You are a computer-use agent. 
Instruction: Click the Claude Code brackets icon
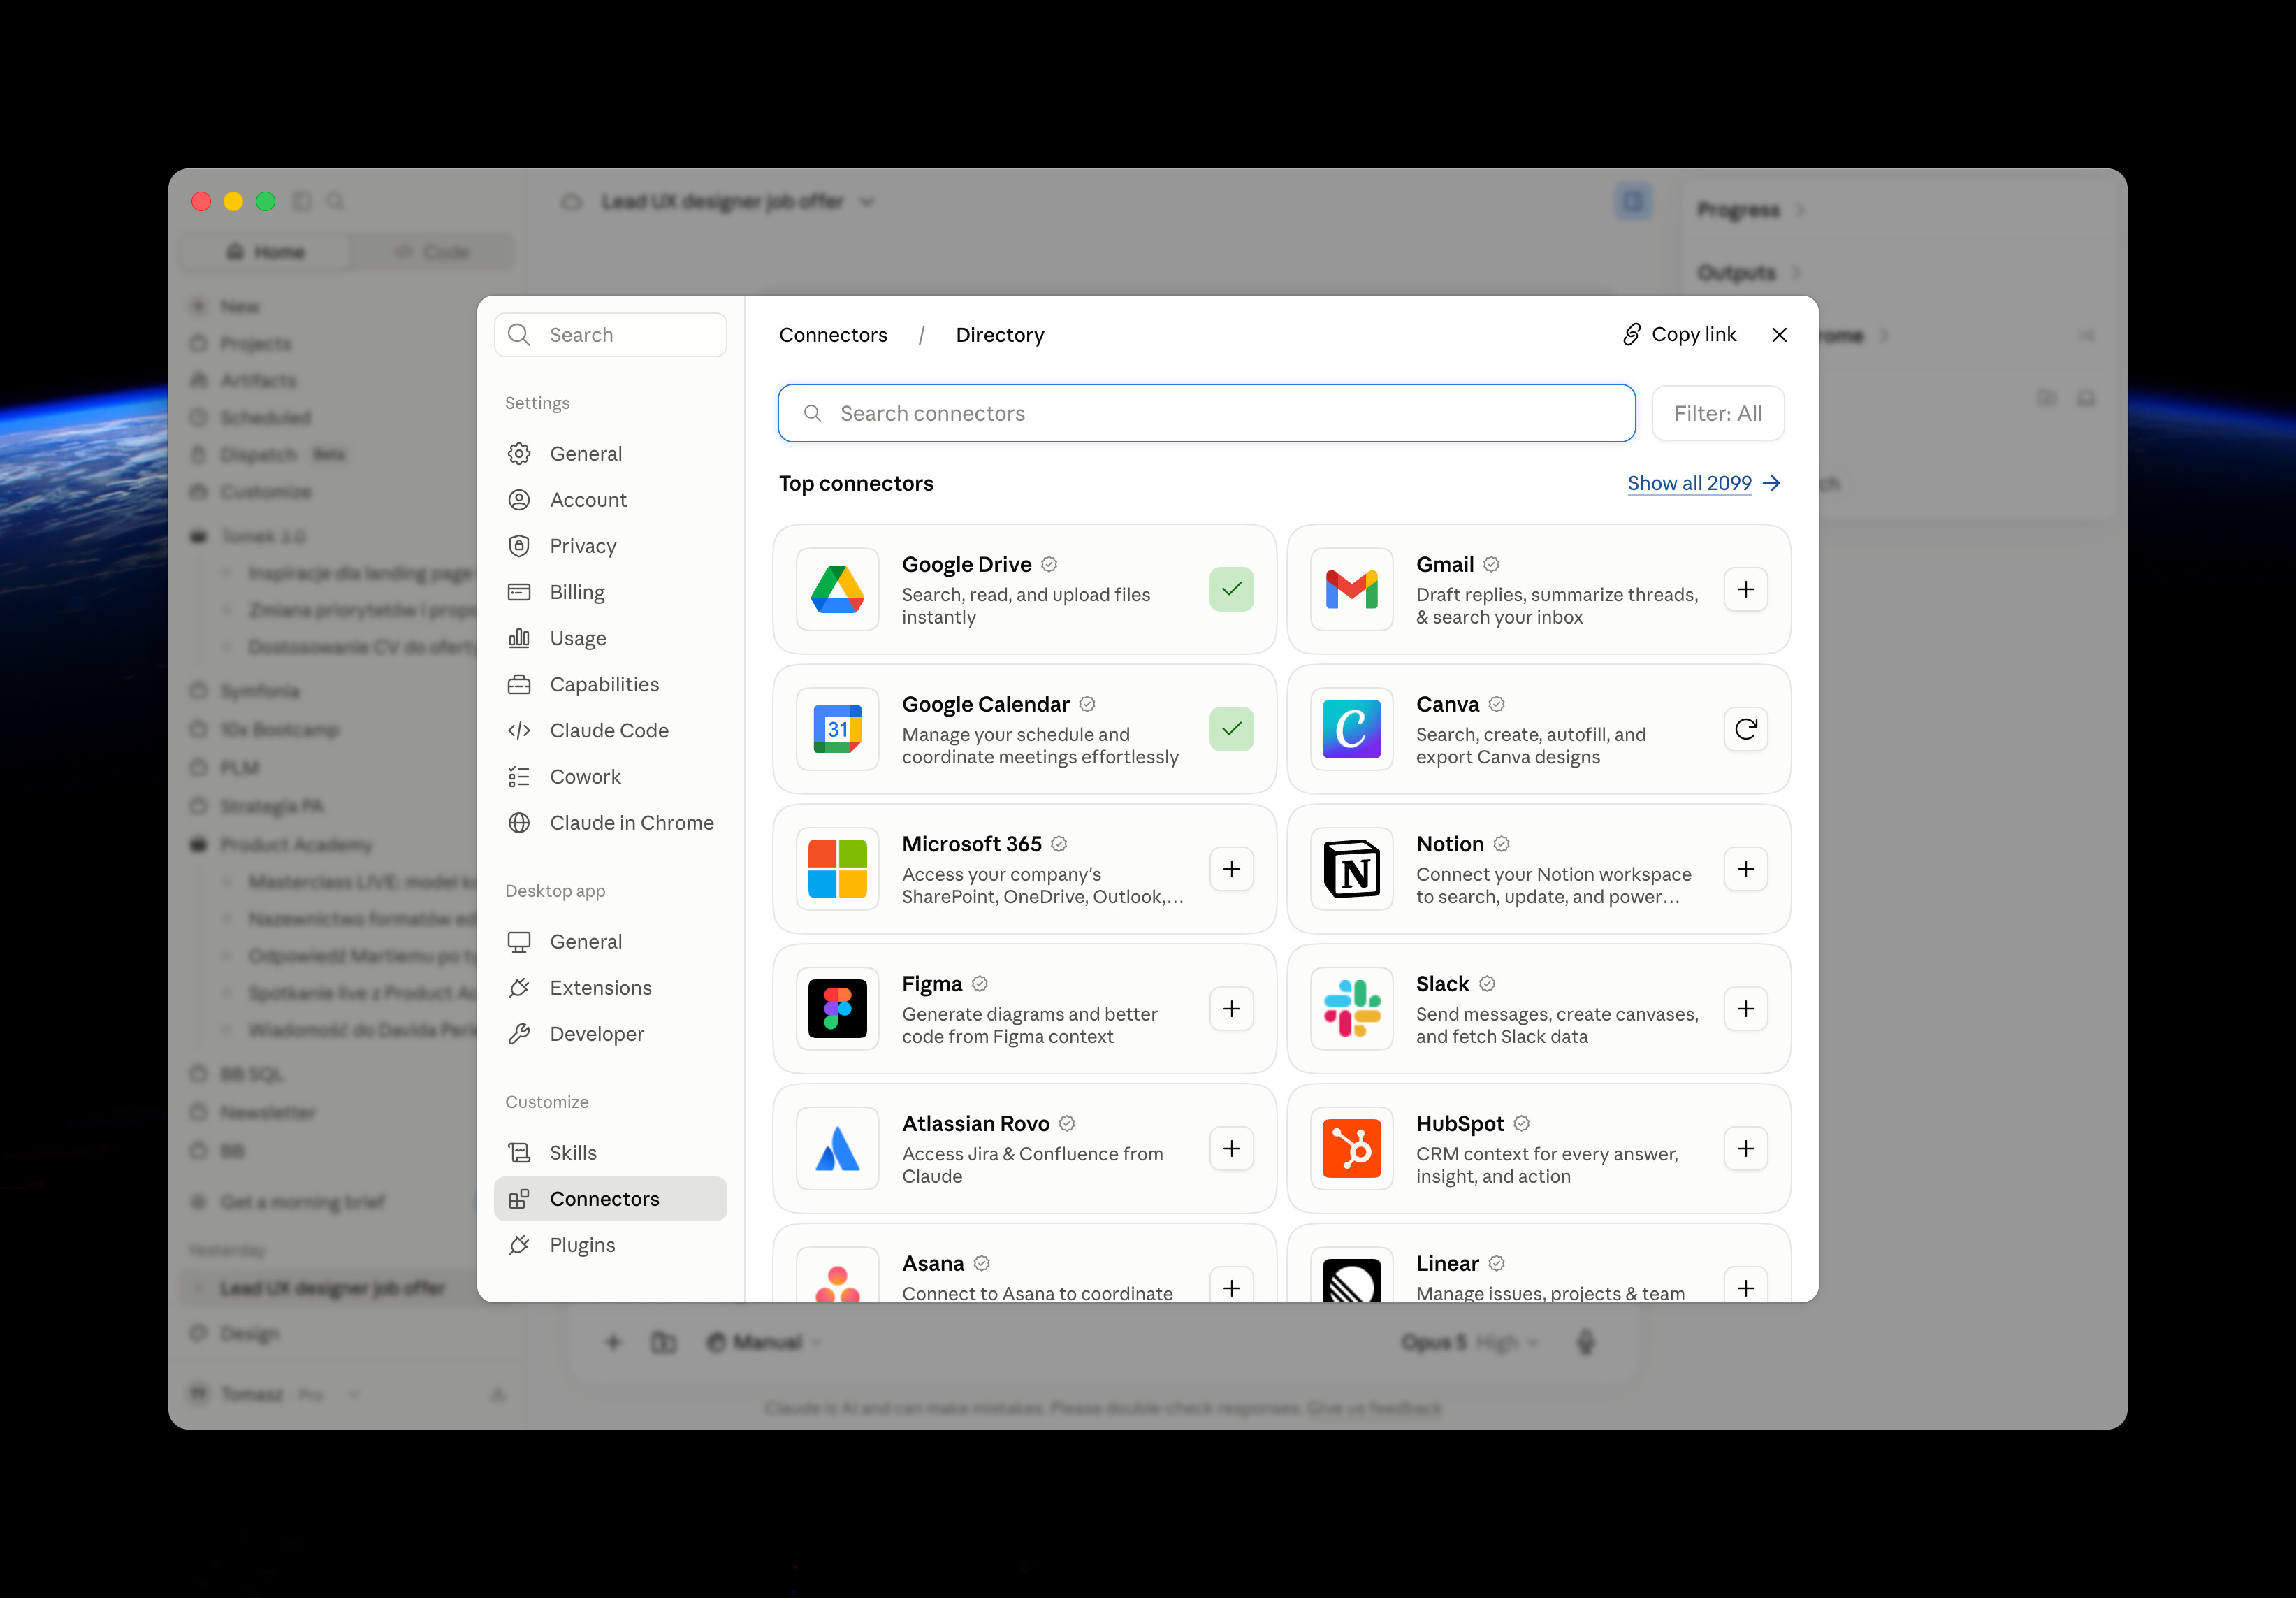point(519,730)
